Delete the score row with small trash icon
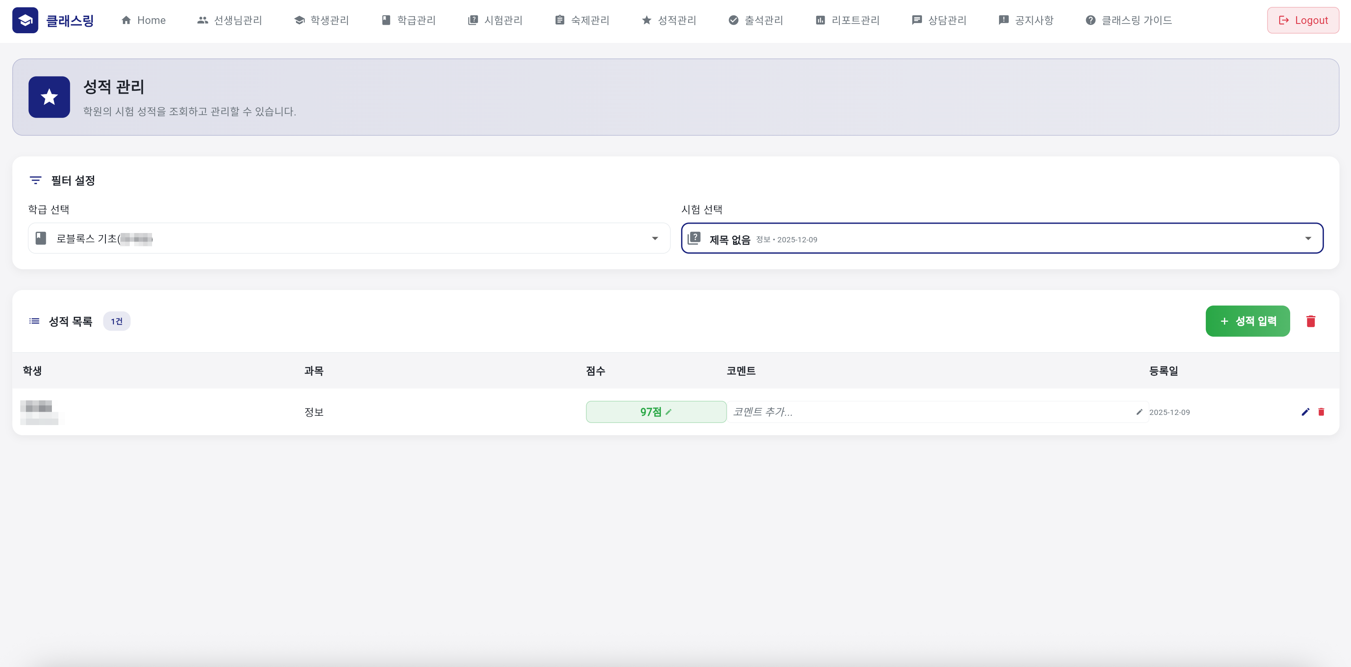This screenshot has width=1351, height=667. click(x=1321, y=412)
